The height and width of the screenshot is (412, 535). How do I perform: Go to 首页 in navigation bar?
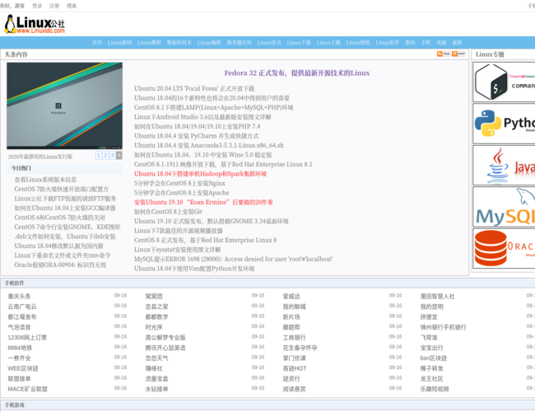(x=97, y=43)
